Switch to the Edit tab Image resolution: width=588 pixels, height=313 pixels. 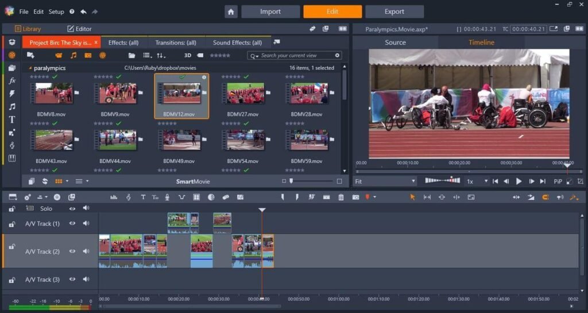coord(332,11)
